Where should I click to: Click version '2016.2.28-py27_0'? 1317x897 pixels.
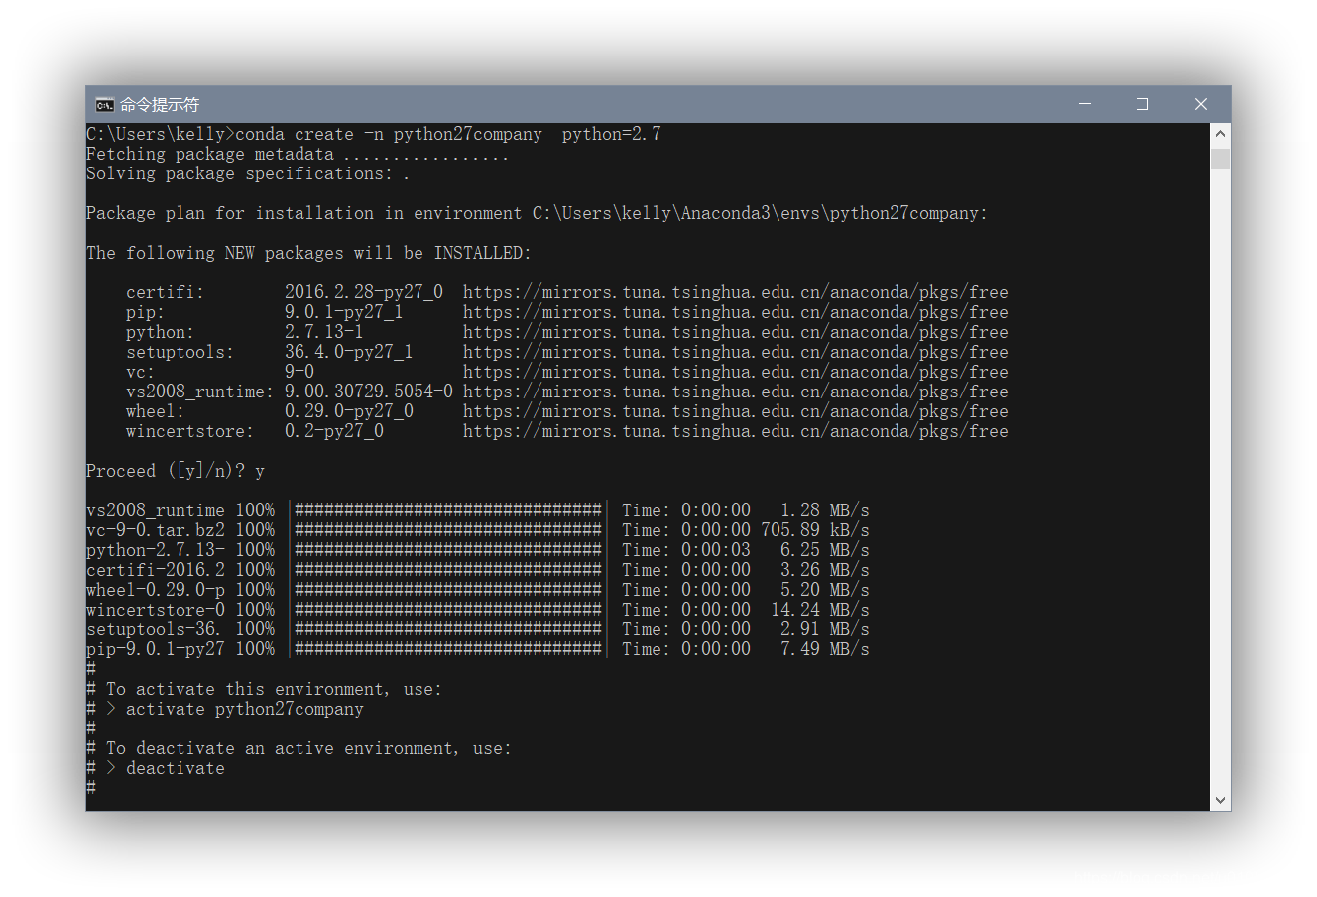click(364, 292)
